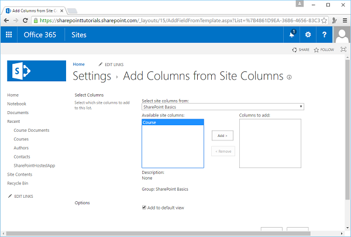The image size is (351, 237).
Task: Open the Office 365 app launcher
Action: click(9, 35)
